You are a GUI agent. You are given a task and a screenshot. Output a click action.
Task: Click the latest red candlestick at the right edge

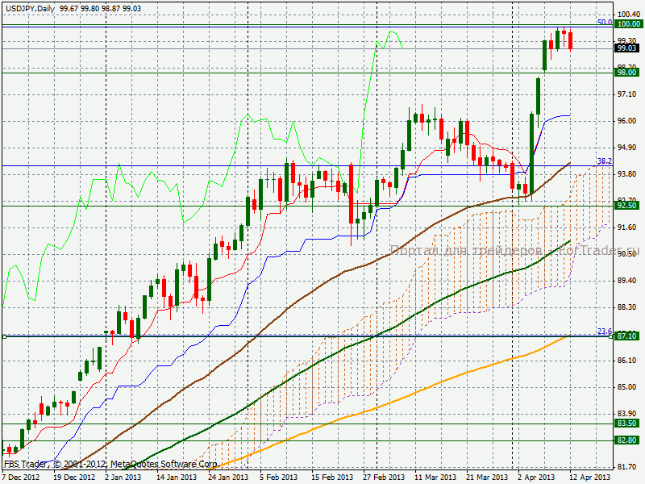pos(571,40)
